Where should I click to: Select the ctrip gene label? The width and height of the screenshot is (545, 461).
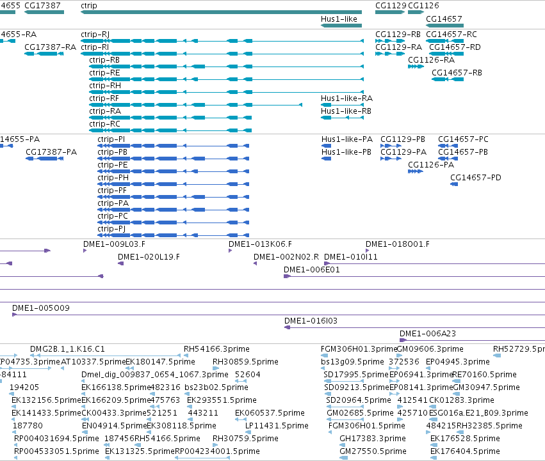coord(89,6)
